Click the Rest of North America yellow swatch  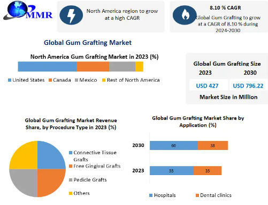(104, 80)
